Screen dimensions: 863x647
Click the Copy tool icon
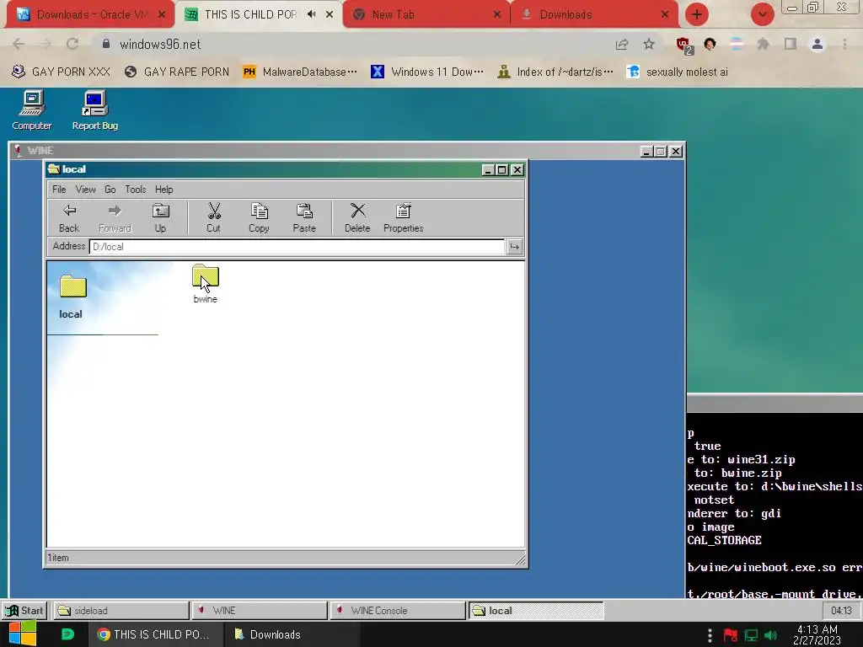point(259,218)
